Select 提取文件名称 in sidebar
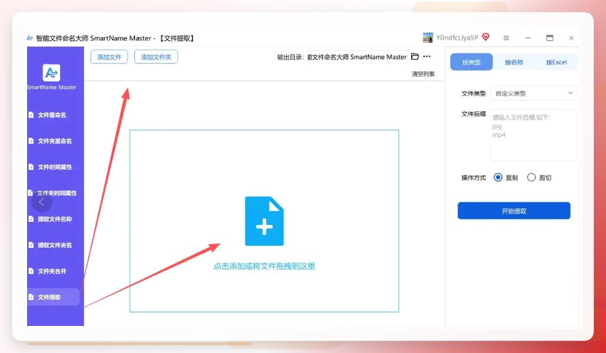This screenshot has height=353, width=606. click(x=52, y=219)
